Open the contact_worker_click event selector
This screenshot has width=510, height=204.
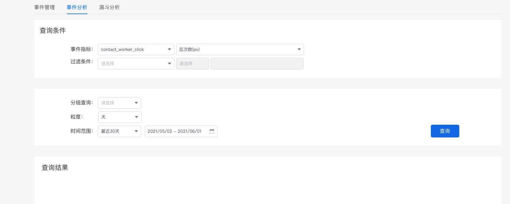(136, 49)
